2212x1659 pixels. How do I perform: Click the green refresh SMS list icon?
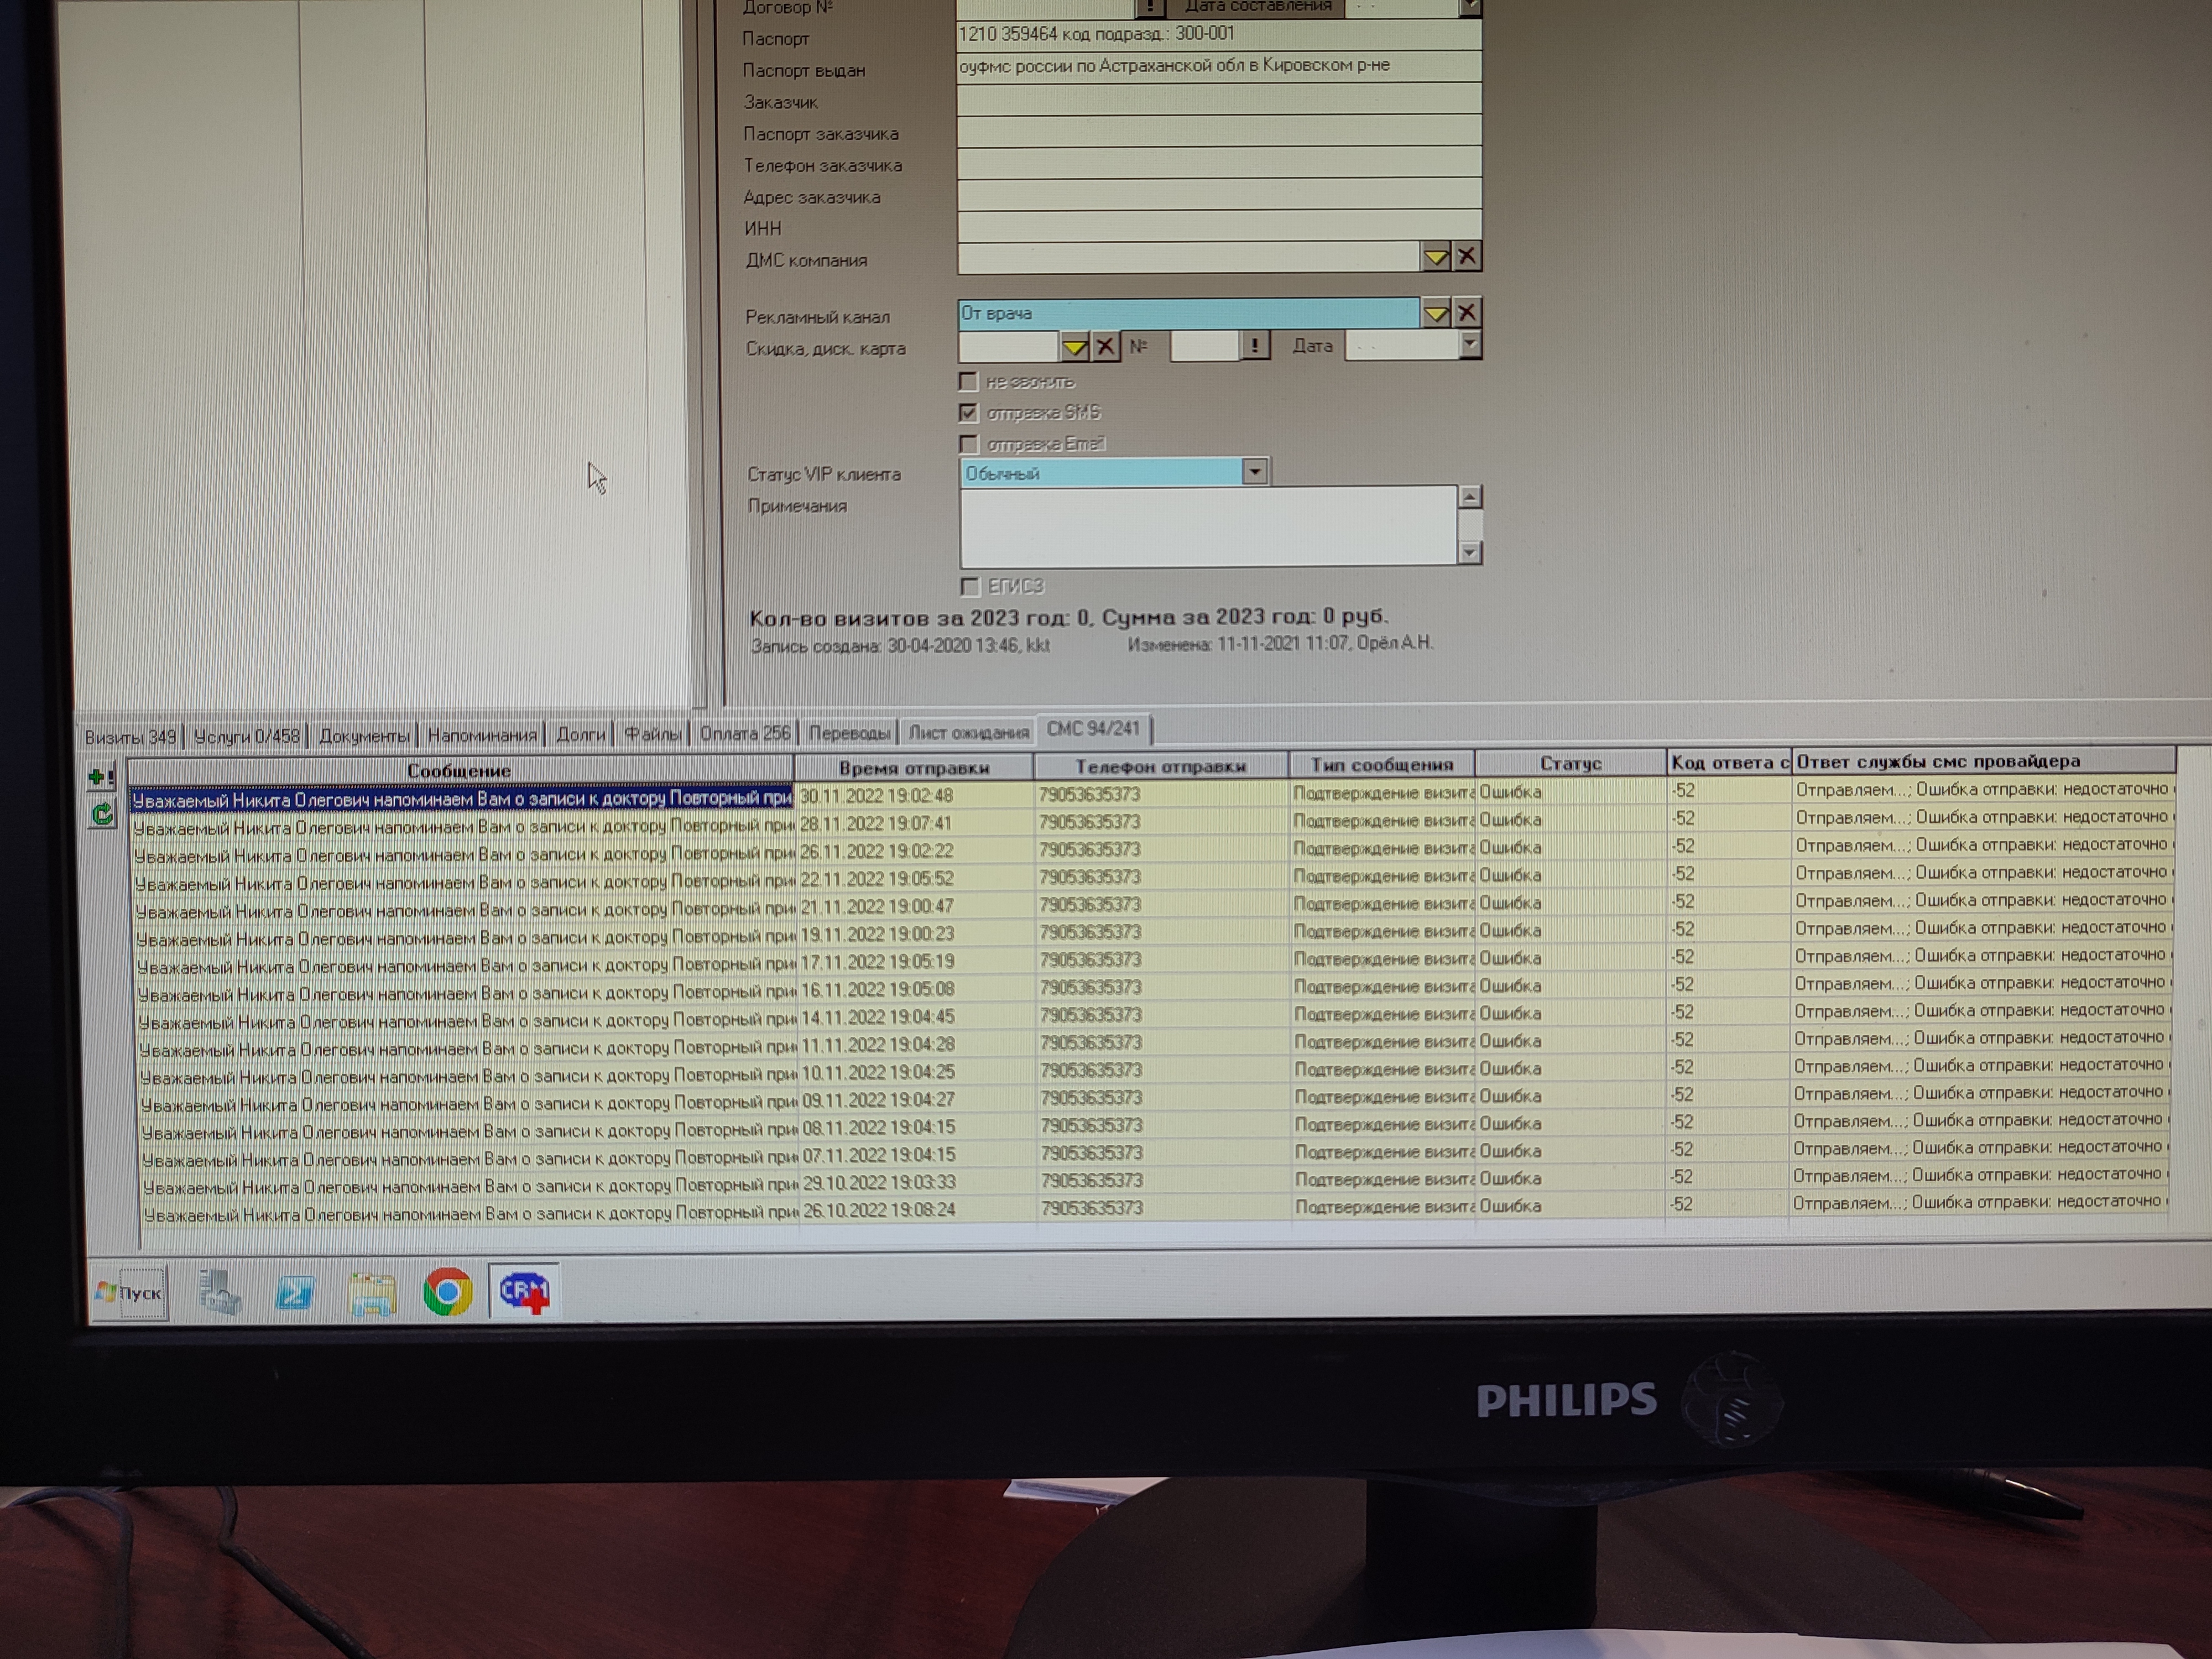click(x=101, y=814)
